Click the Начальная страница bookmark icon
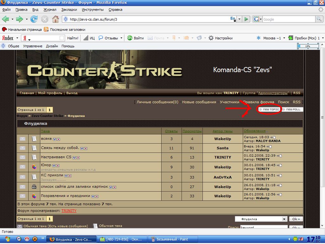The image size is (325, 244). tap(4, 30)
